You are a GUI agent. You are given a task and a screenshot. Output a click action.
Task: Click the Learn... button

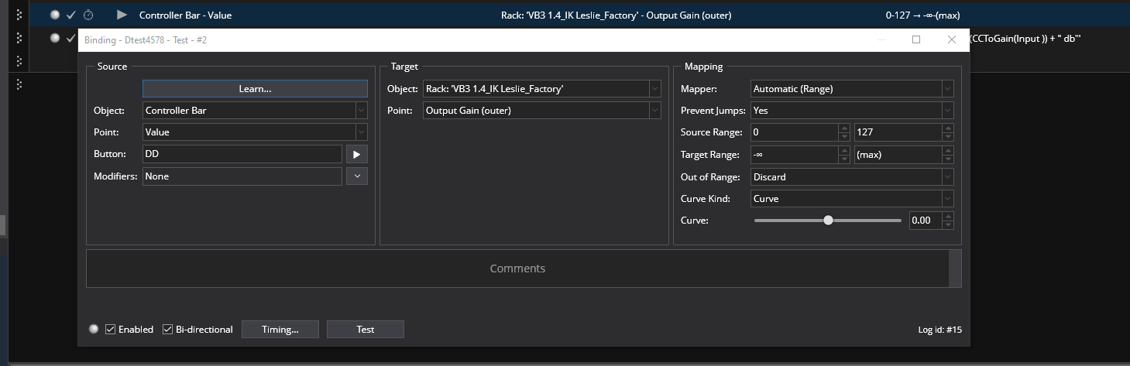(254, 89)
